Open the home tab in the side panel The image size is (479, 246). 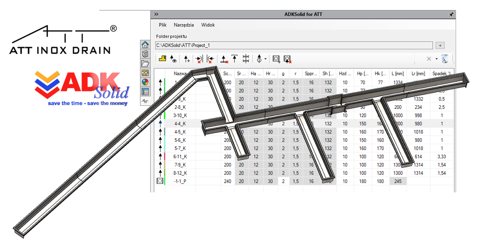[145, 44]
